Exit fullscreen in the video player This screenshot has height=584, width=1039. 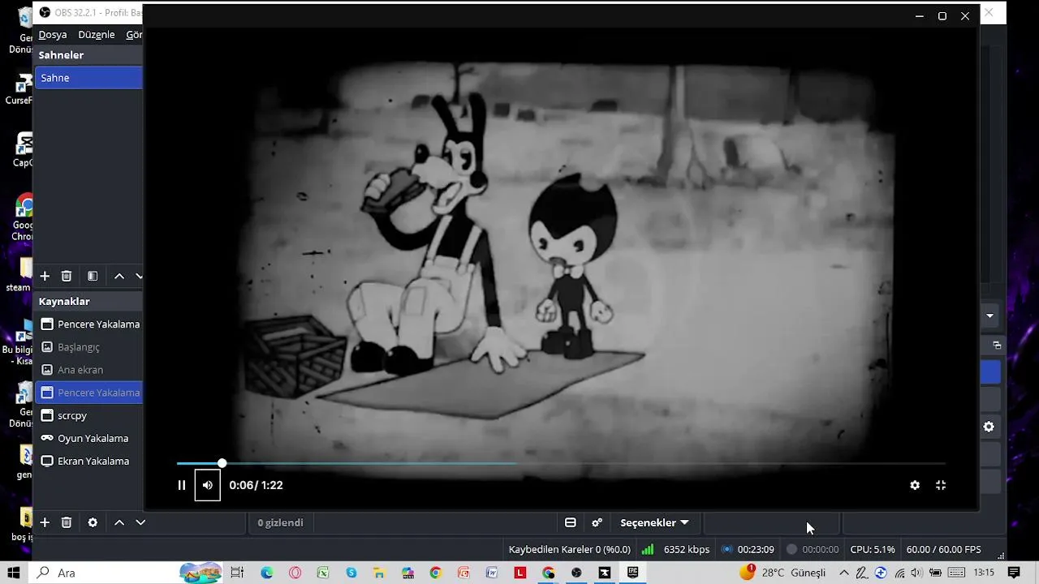point(941,485)
